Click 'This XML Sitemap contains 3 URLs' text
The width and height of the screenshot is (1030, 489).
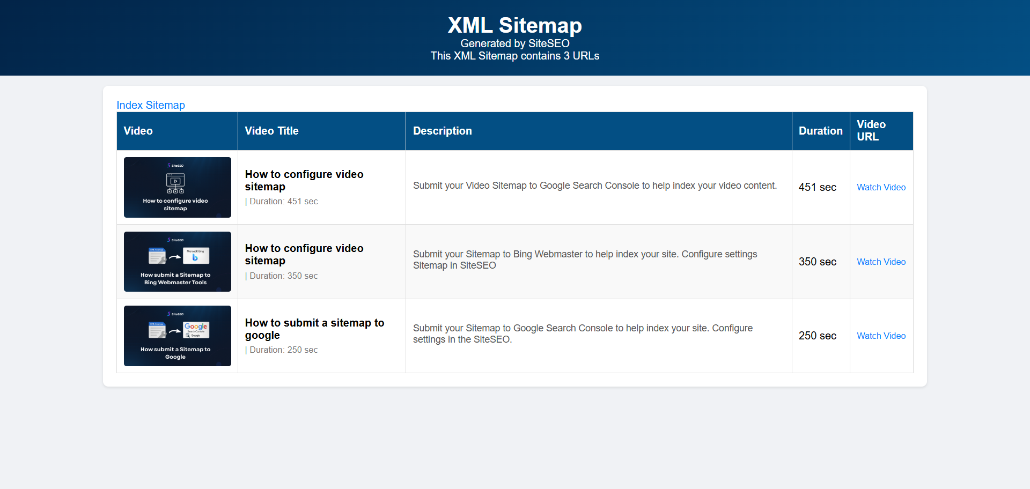515,56
